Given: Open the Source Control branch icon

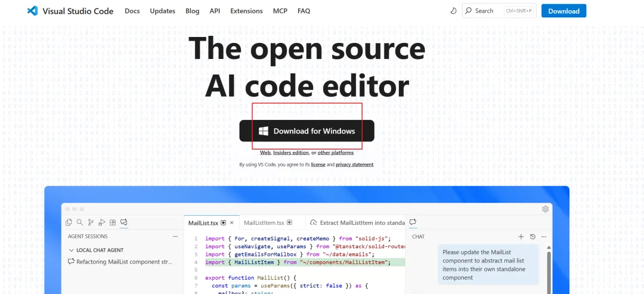Looking at the screenshot, I should click(91, 222).
